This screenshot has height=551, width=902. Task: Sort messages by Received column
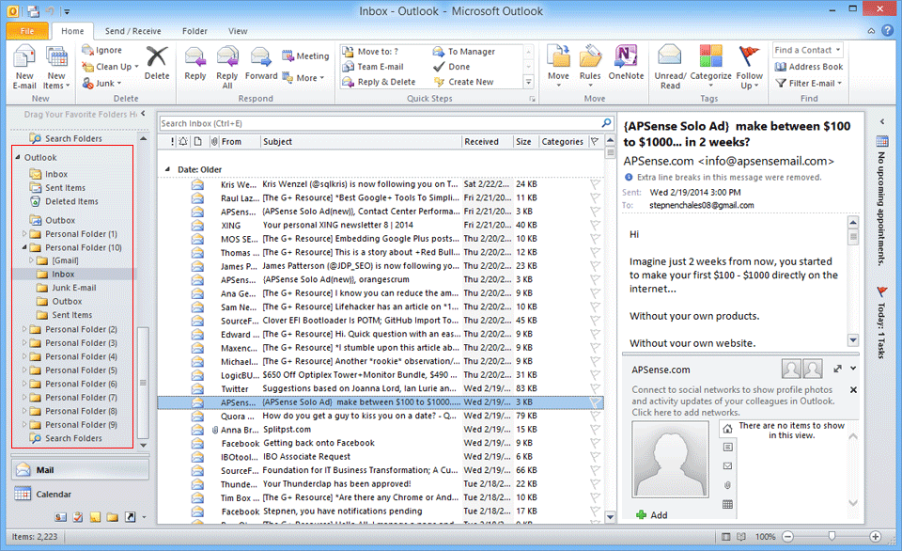point(488,142)
